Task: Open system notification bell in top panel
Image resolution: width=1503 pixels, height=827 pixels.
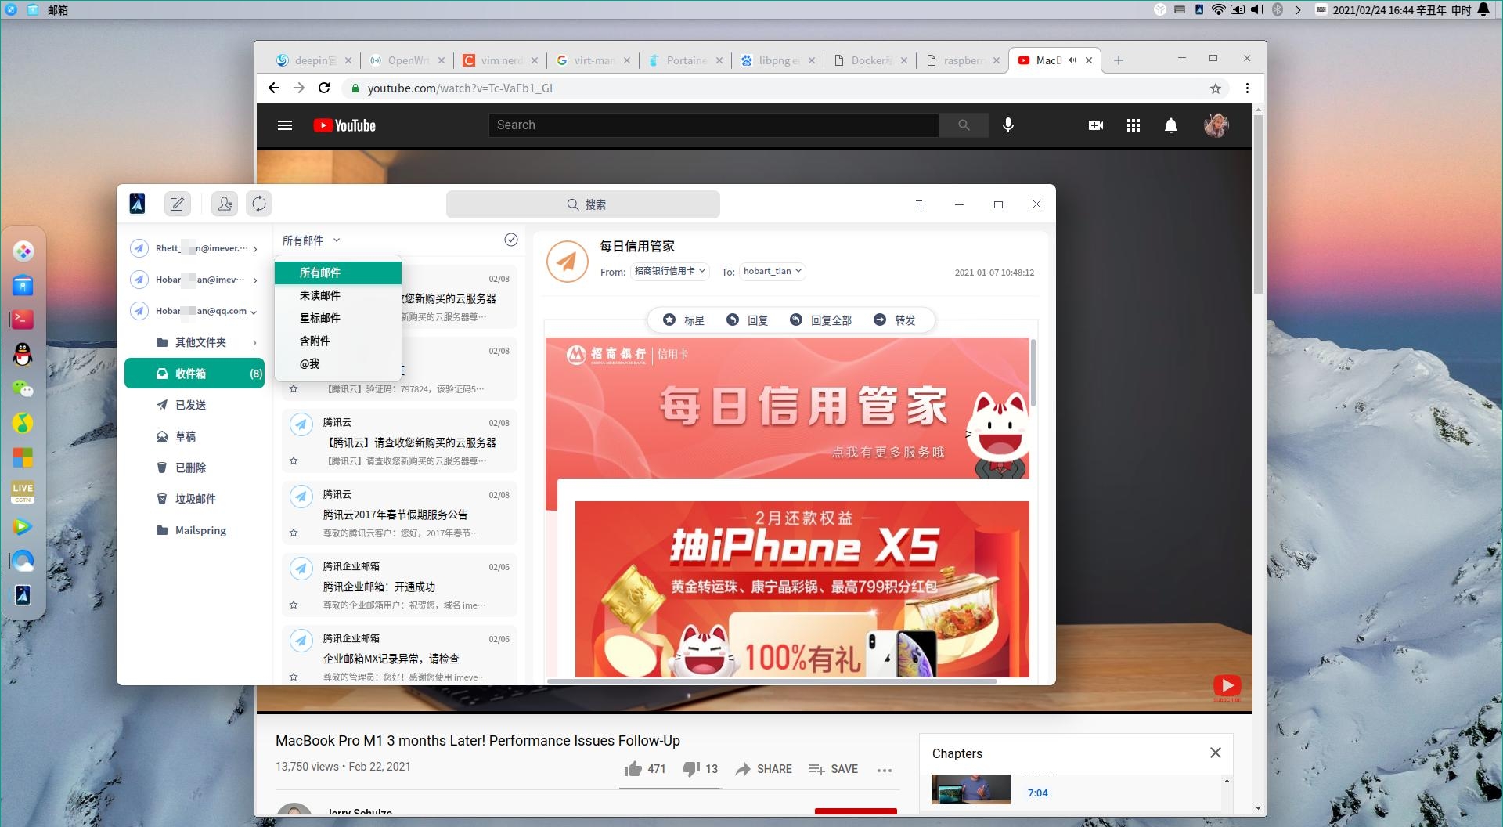Action: click(x=1483, y=9)
